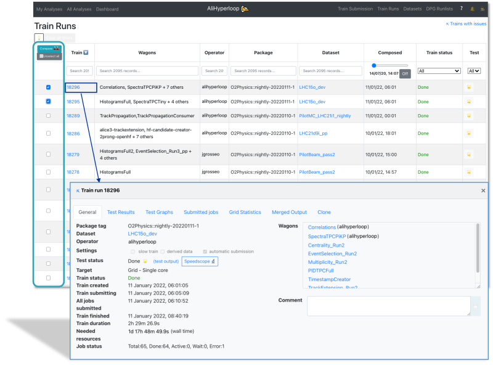
Task: Open All Analyses in the navbar
Action: (x=79, y=9)
